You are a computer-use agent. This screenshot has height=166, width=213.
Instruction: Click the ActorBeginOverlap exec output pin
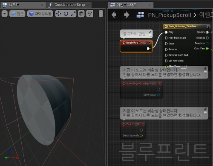[x=159, y=89]
